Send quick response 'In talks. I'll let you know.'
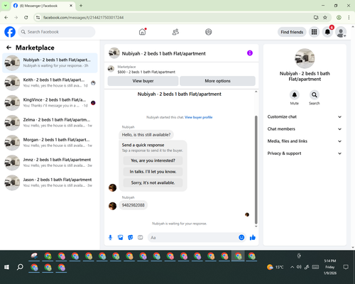This screenshot has height=284, width=355. pos(153,172)
